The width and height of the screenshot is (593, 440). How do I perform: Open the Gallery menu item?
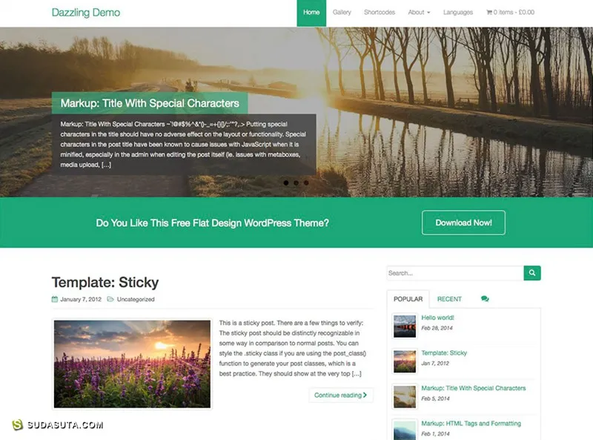point(342,12)
